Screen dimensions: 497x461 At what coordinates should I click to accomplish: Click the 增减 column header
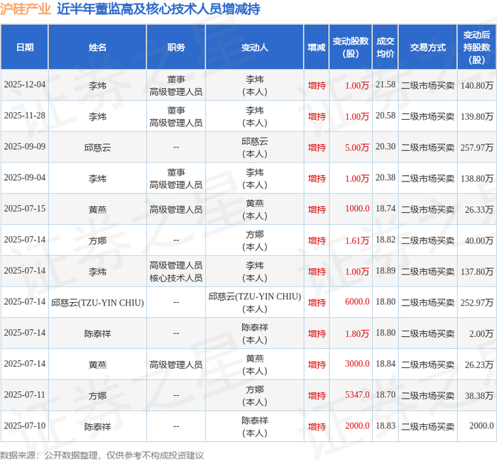point(317,48)
